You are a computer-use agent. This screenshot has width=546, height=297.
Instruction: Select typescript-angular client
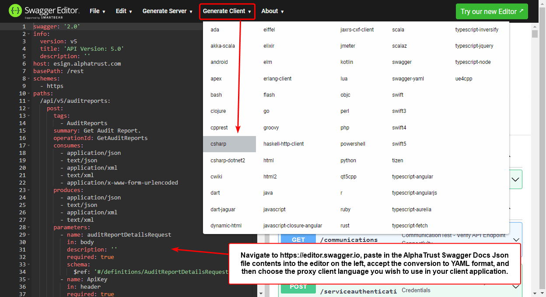(413, 177)
